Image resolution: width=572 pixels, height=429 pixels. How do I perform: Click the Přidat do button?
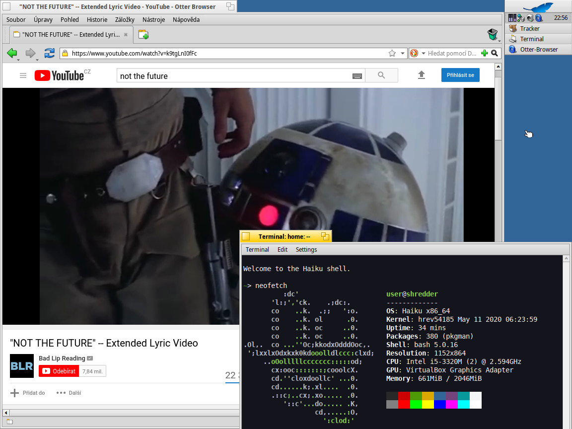28,393
